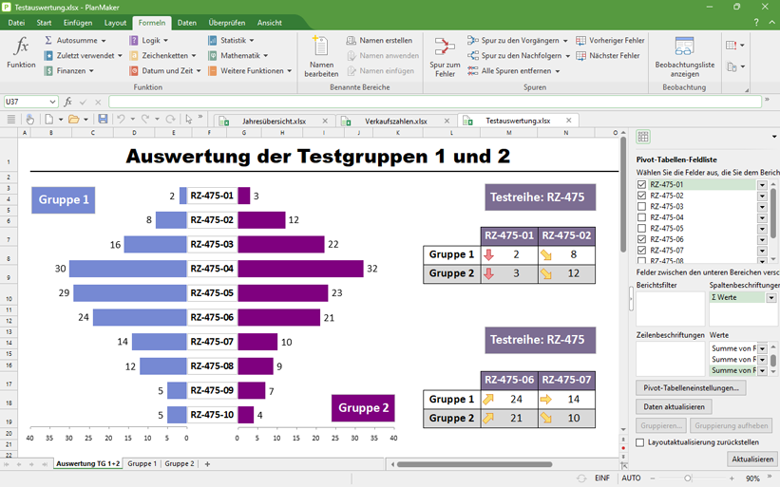780x487 pixels.
Task: Expand the cell reference U37 dropdown
Action: pyautogui.click(x=52, y=102)
